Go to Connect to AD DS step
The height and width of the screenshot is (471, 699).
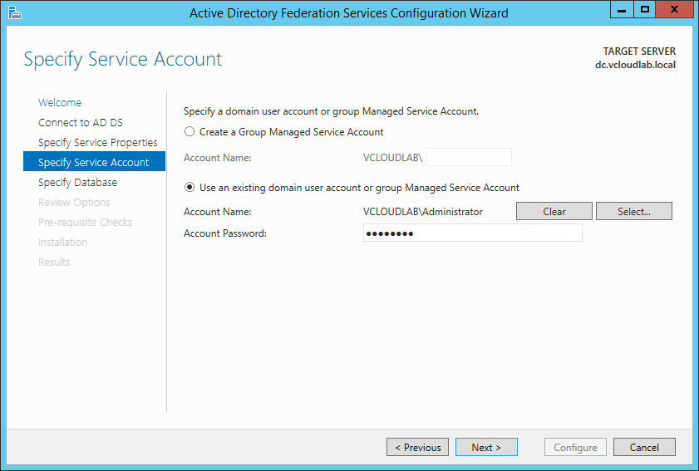(81, 123)
